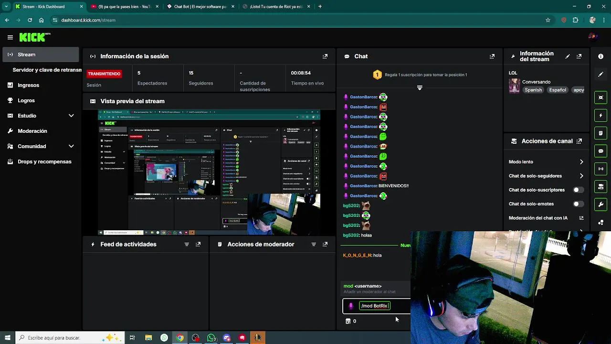Pop out Información del stream panel
The image size is (611, 344).
(579, 56)
